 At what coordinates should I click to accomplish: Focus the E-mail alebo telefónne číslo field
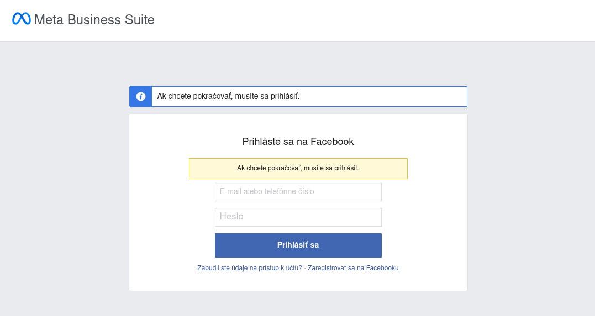tap(298, 192)
